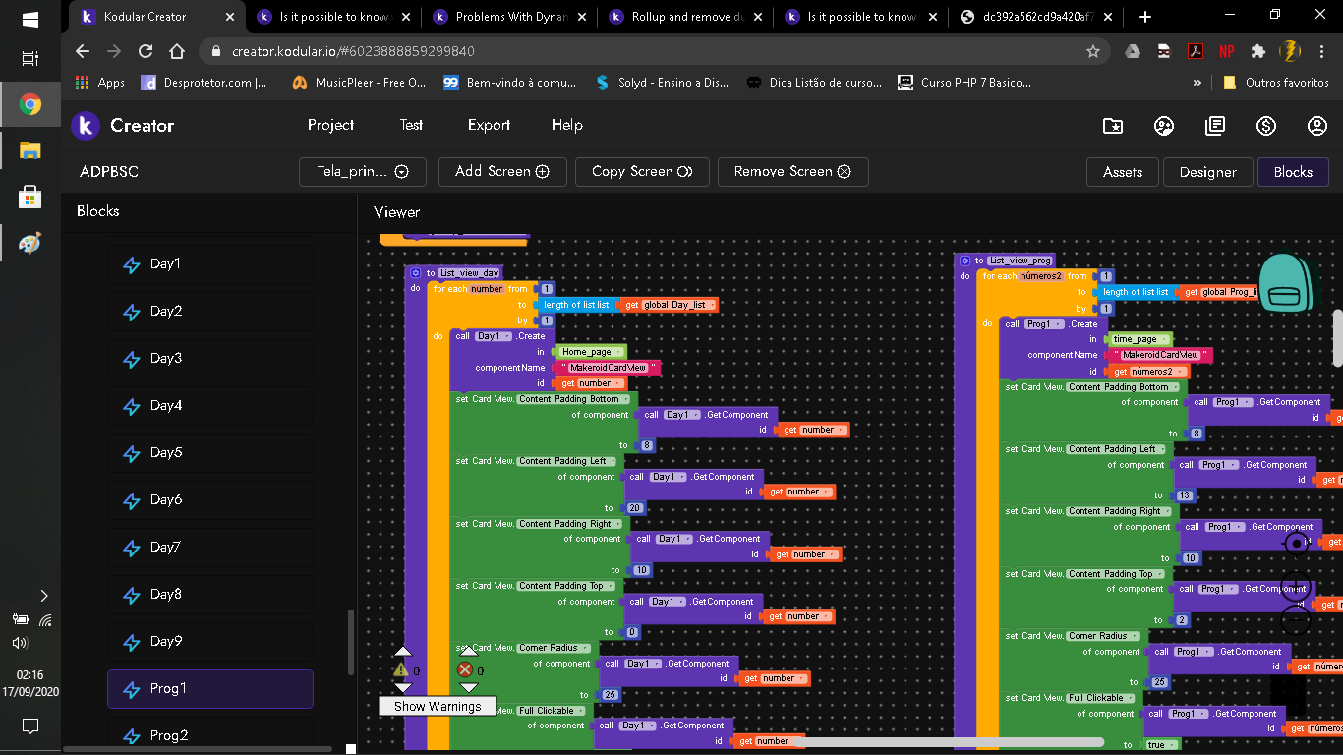Open the Test menu
This screenshot has height=755, width=1343.
click(x=411, y=125)
